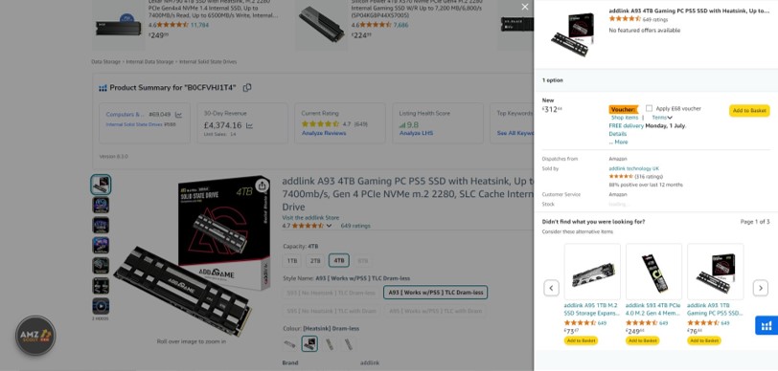
Task: Click the share icon on product image
Action: point(262,185)
